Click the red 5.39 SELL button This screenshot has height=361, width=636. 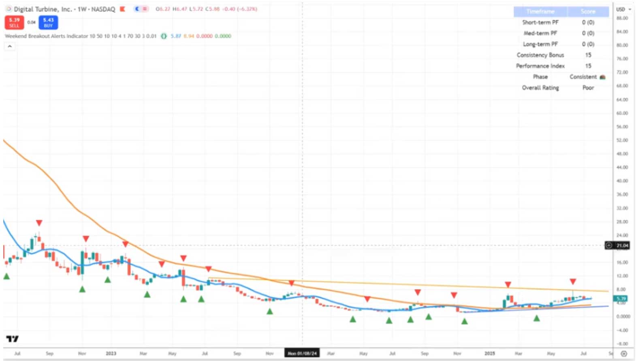click(x=14, y=22)
